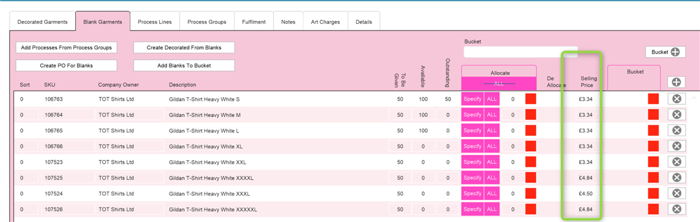Click red bucket square for SKU 107526

tap(654, 209)
